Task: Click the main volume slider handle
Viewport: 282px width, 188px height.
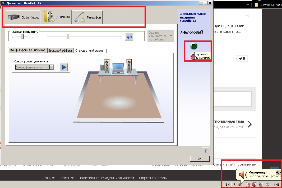Action: (x=68, y=36)
